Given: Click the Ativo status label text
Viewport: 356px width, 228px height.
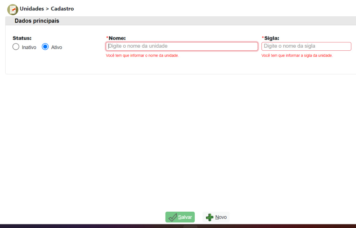Looking at the screenshot, I should [x=57, y=47].
